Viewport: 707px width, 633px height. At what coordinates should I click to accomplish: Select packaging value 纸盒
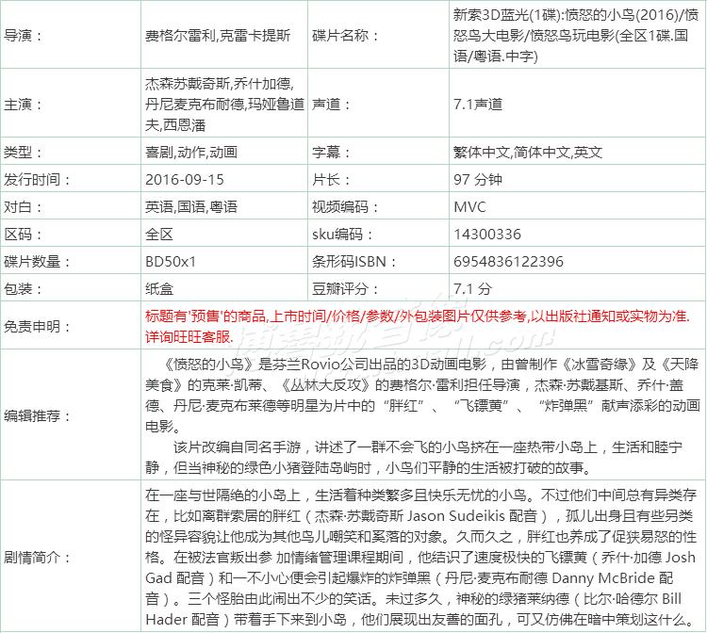[x=159, y=289]
